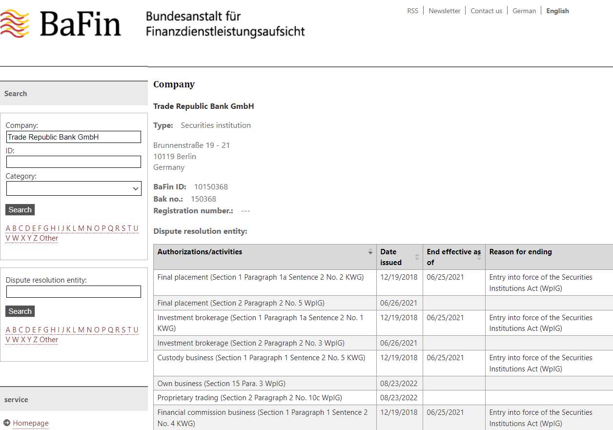Screen dimensions: 613x430
Task: Choose letter B in Dispute resolution index
Action: click(15, 329)
